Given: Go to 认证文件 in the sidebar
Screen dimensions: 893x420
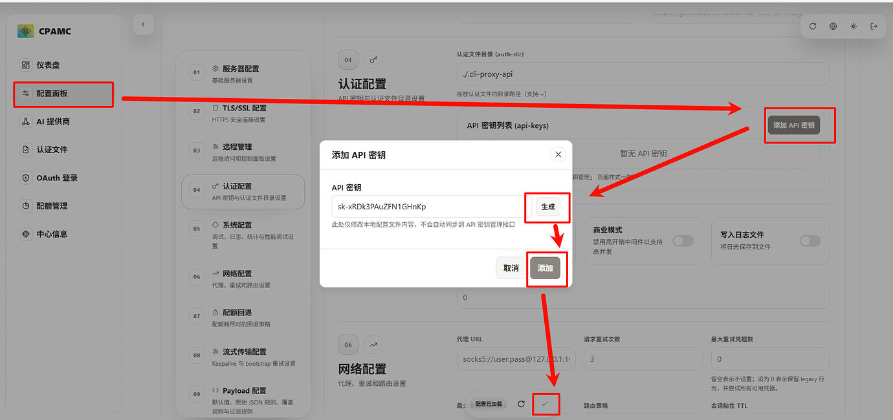Looking at the screenshot, I should (x=63, y=149).
